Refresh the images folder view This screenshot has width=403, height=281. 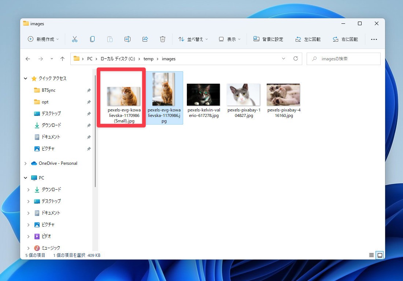pos(296,59)
